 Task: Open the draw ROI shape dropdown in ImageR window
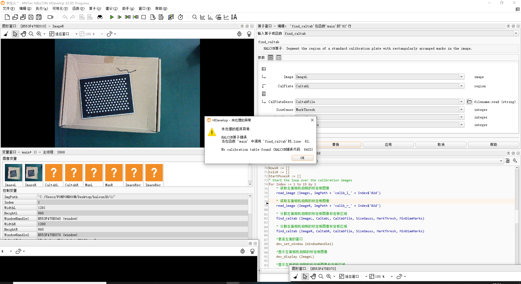click(x=115, y=34)
